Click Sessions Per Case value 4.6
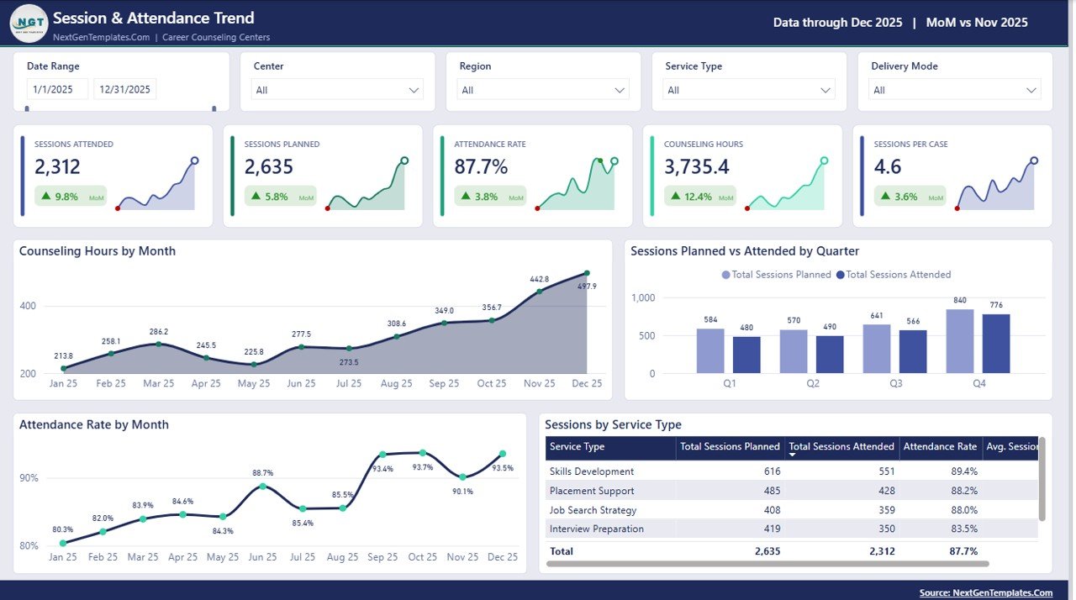 (x=888, y=166)
